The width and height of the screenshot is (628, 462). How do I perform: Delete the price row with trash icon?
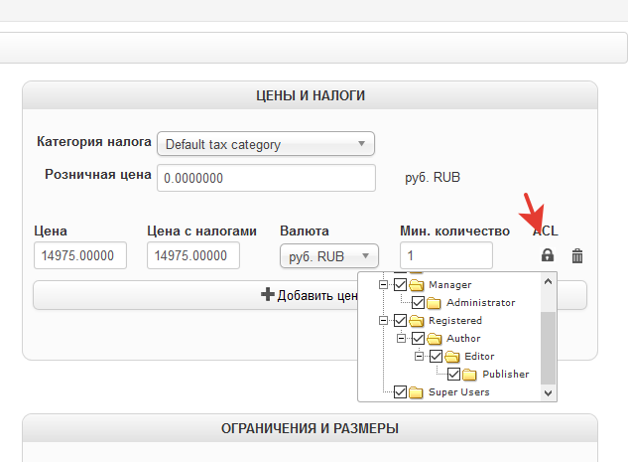577,255
